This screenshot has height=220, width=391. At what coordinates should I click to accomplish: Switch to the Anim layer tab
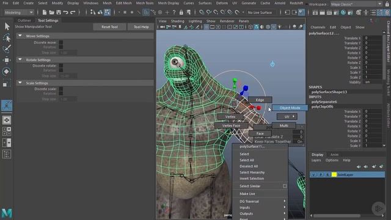tap(334, 155)
